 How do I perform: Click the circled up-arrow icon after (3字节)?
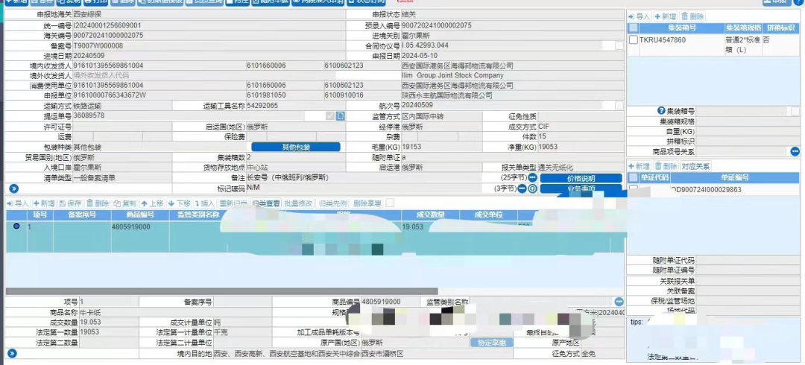(x=532, y=188)
